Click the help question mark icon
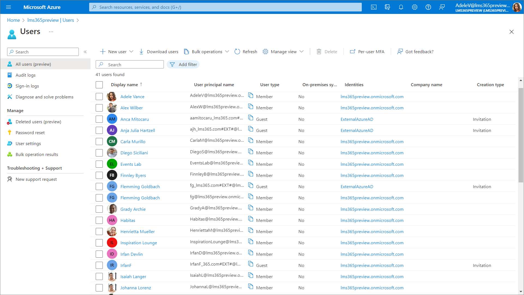524x295 pixels. (428, 7)
